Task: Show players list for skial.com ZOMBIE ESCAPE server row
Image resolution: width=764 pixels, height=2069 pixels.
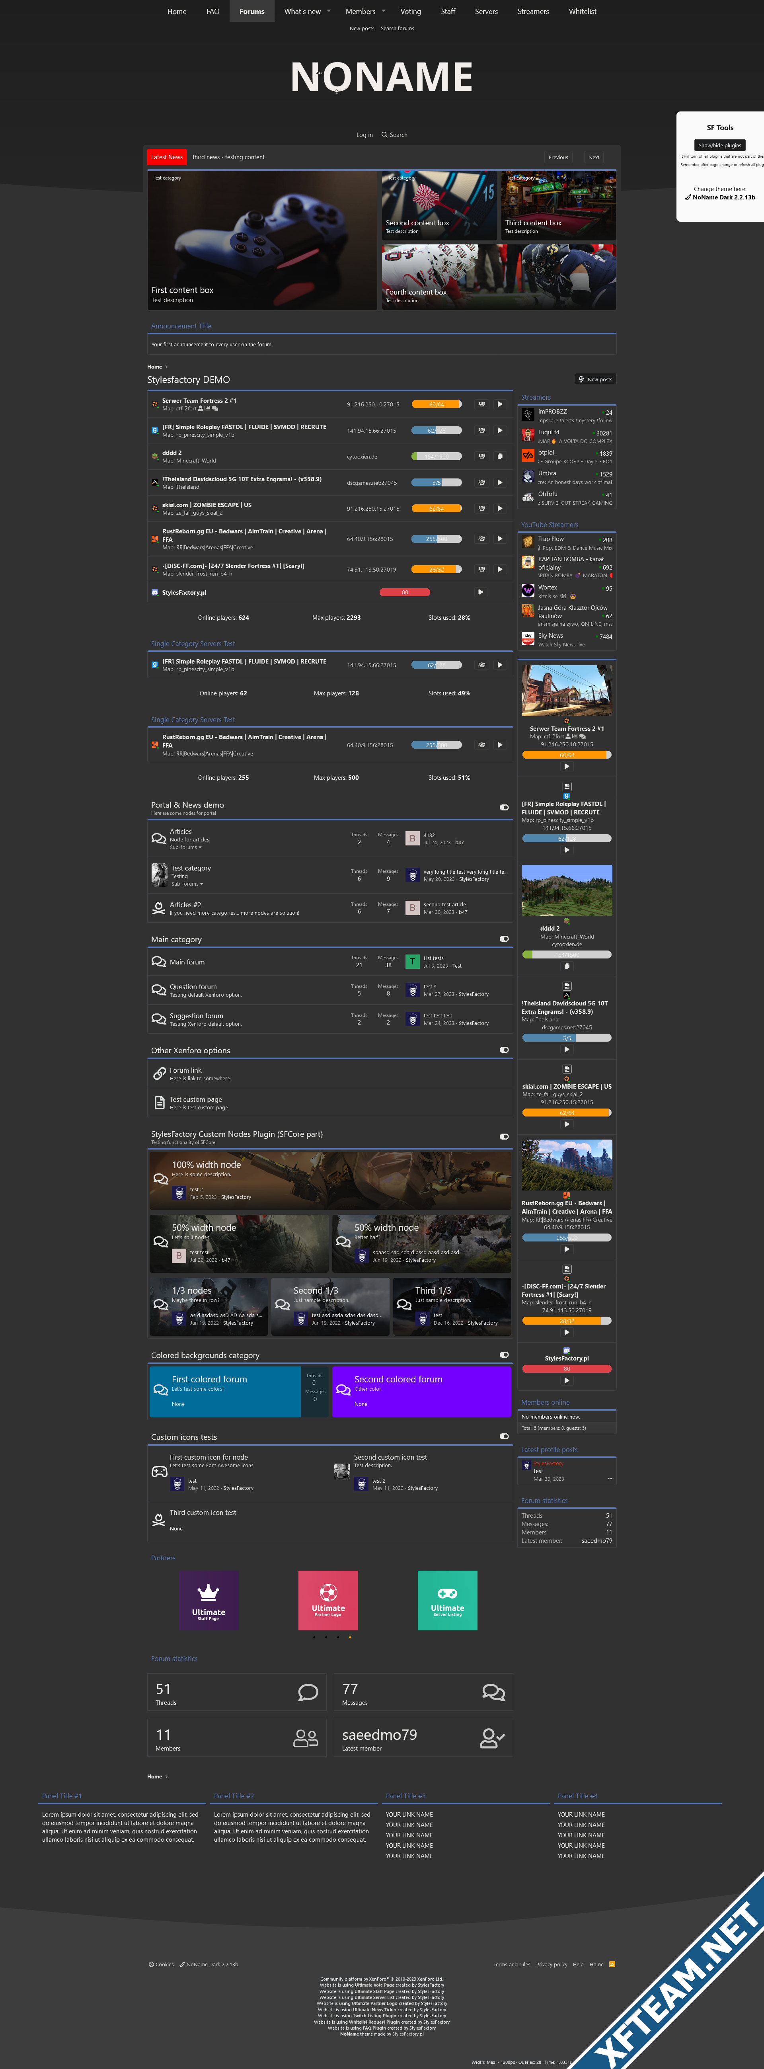Action: [481, 508]
